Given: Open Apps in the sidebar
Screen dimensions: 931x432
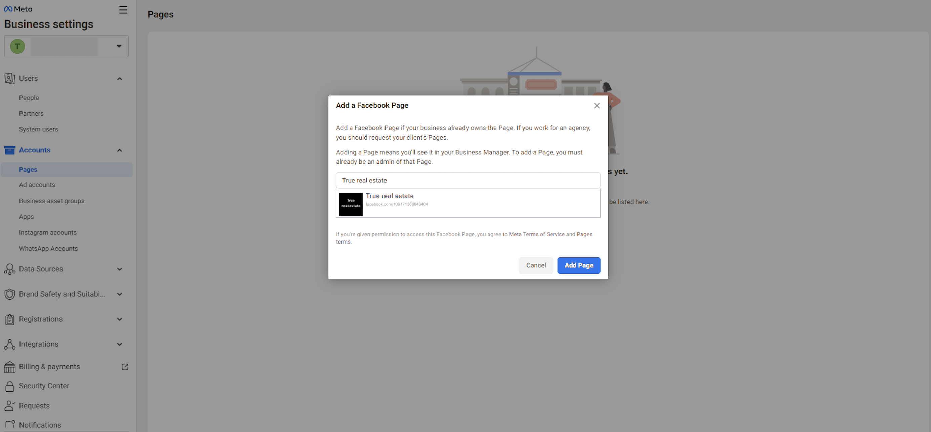Looking at the screenshot, I should [x=26, y=217].
